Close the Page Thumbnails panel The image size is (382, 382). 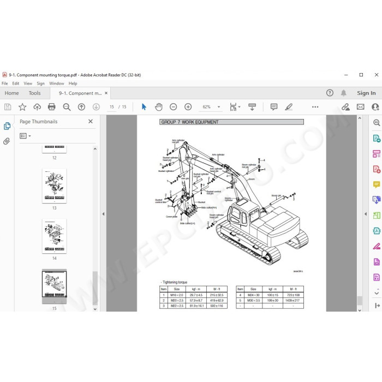pyautogui.click(x=91, y=121)
